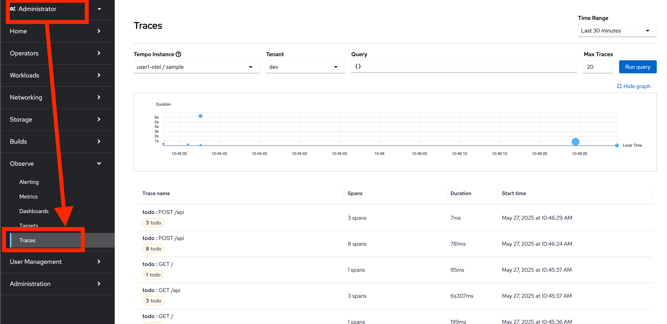
Task: Click the 6s307ms duration cell
Action: [x=462, y=296]
